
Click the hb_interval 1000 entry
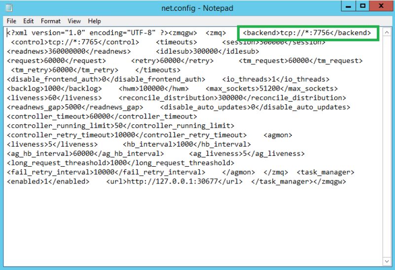pyautogui.click(x=187, y=145)
